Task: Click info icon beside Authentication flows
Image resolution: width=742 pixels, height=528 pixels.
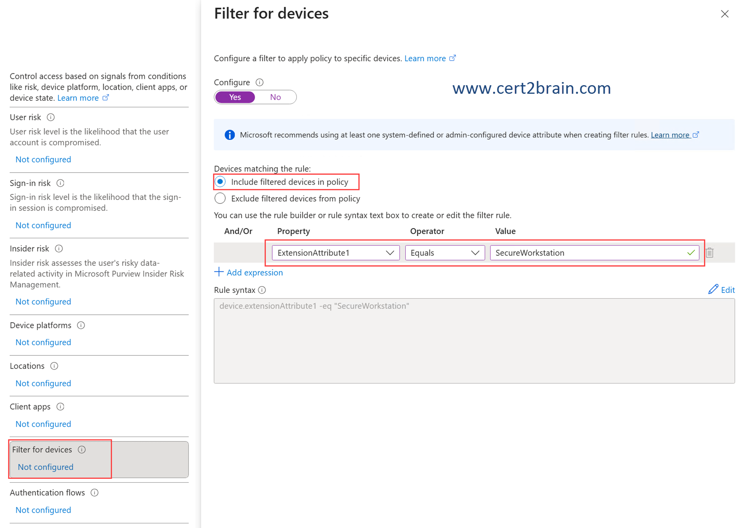Action: pos(95,493)
